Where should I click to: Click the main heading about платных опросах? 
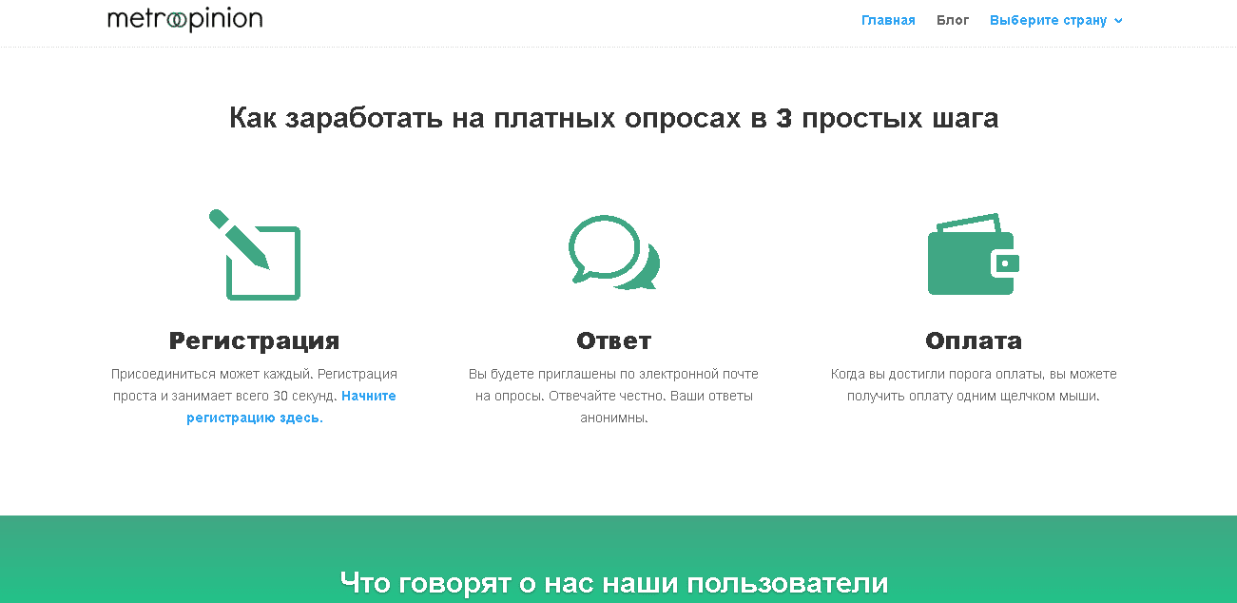613,118
